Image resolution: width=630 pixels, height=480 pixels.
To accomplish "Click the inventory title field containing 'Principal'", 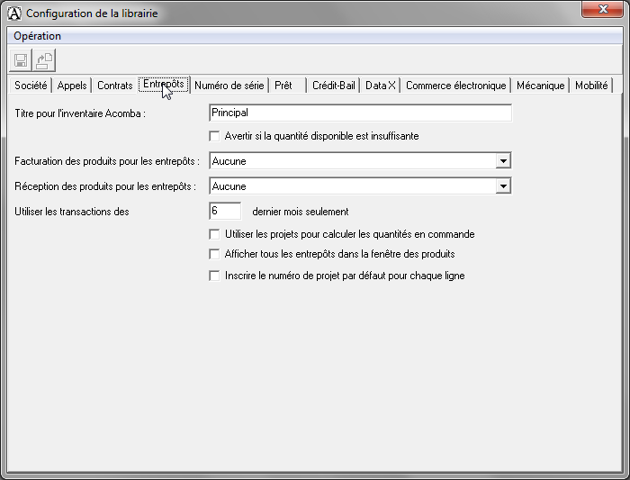I will (x=359, y=113).
